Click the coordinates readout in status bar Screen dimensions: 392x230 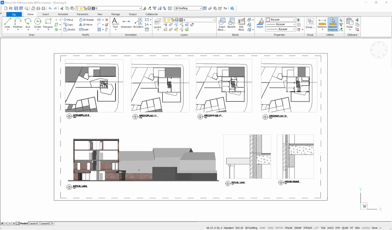[214, 228]
